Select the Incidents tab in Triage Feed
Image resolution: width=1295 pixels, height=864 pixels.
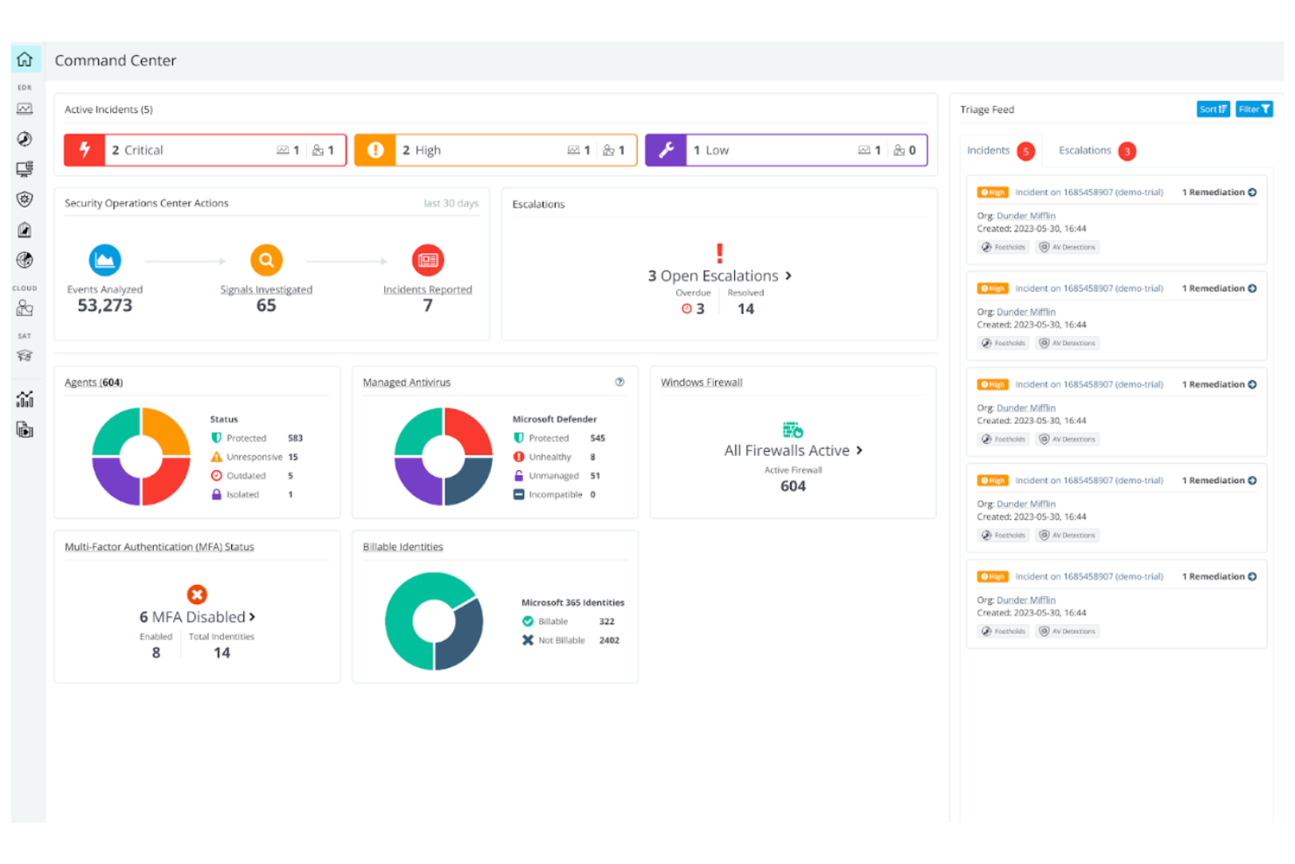point(988,151)
